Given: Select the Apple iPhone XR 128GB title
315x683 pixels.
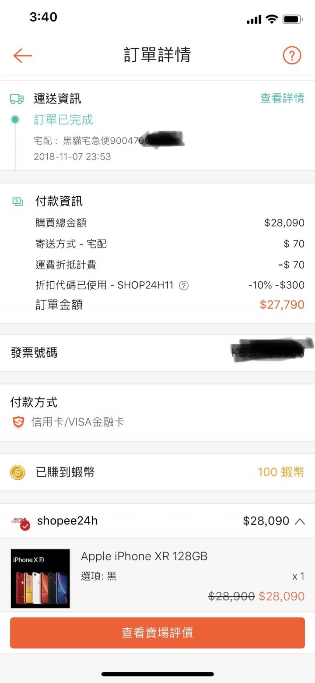Looking at the screenshot, I should click(x=144, y=556).
